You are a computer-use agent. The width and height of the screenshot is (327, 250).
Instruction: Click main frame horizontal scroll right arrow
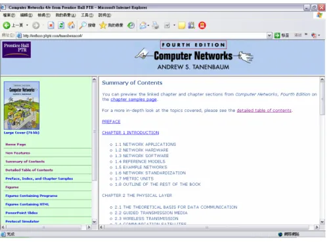pyautogui.click(x=316, y=227)
